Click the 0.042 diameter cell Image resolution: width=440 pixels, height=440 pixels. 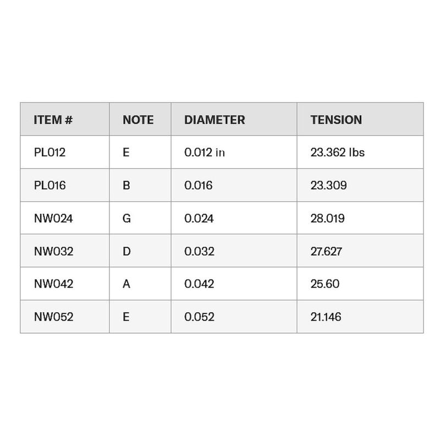pos(234,284)
